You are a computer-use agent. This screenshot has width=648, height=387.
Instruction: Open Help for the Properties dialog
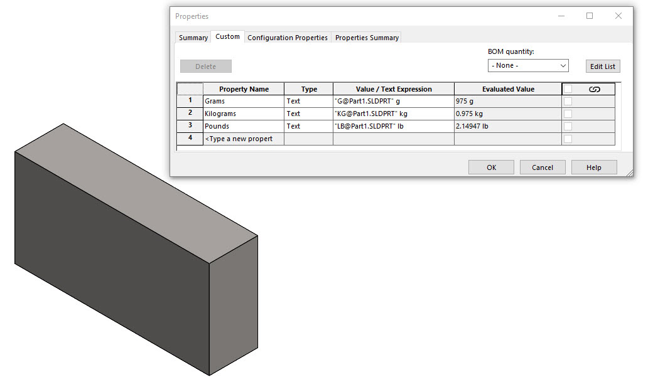tap(593, 167)
